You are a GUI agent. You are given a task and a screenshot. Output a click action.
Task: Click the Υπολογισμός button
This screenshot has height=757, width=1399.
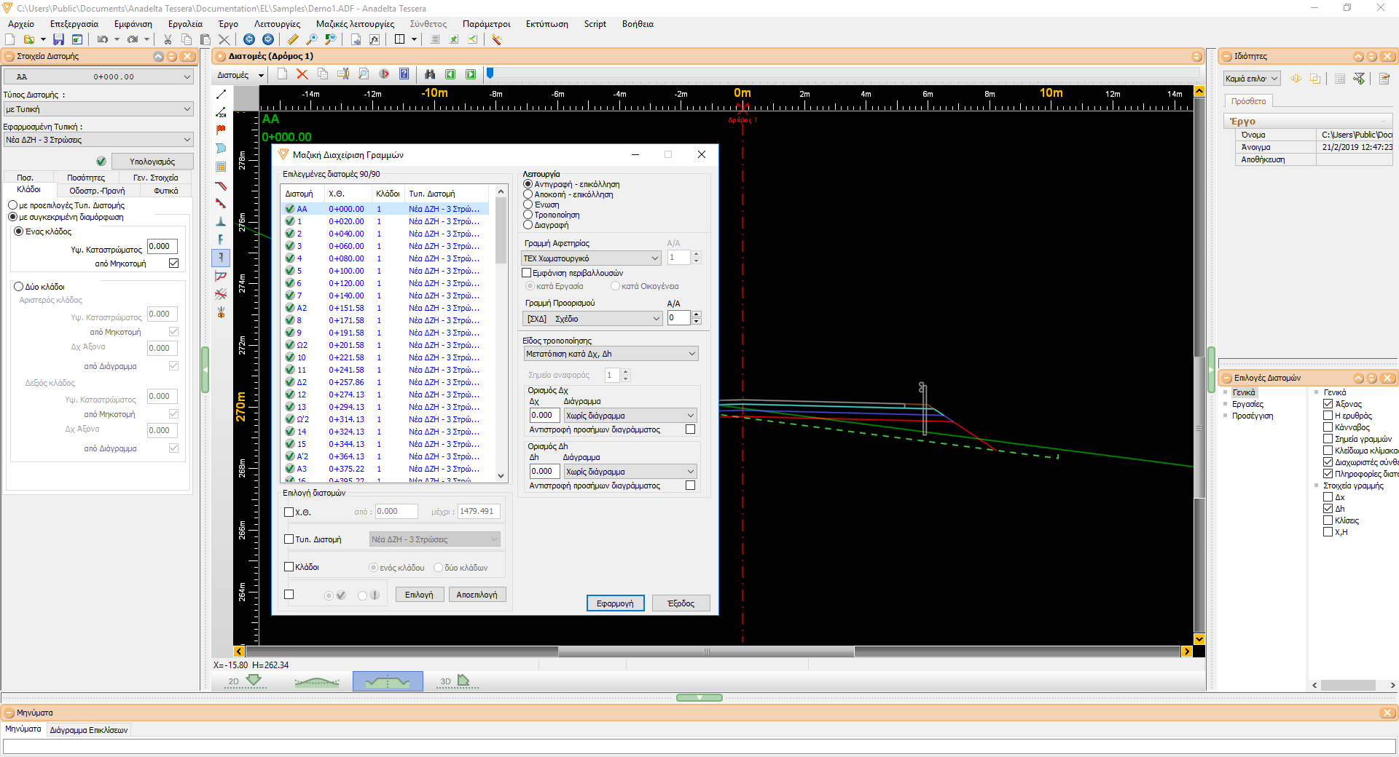click(152, 162)
